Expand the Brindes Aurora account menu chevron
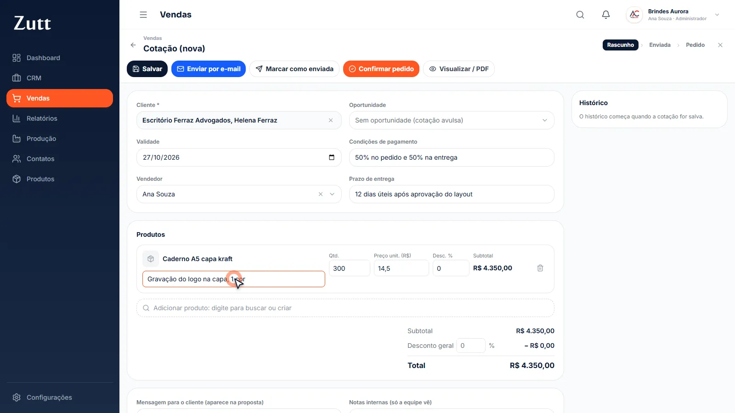The image size is (735, 413). point(717,15)
